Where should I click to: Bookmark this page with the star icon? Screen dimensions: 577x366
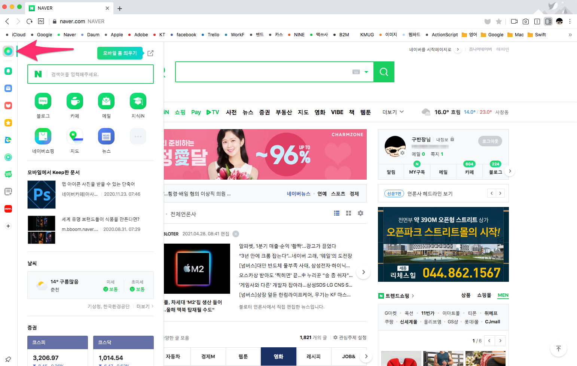tap(499, 21)
